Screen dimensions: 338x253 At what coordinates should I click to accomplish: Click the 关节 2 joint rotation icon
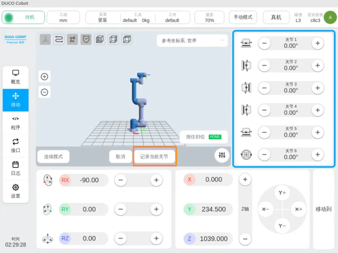tap(246, 66)
